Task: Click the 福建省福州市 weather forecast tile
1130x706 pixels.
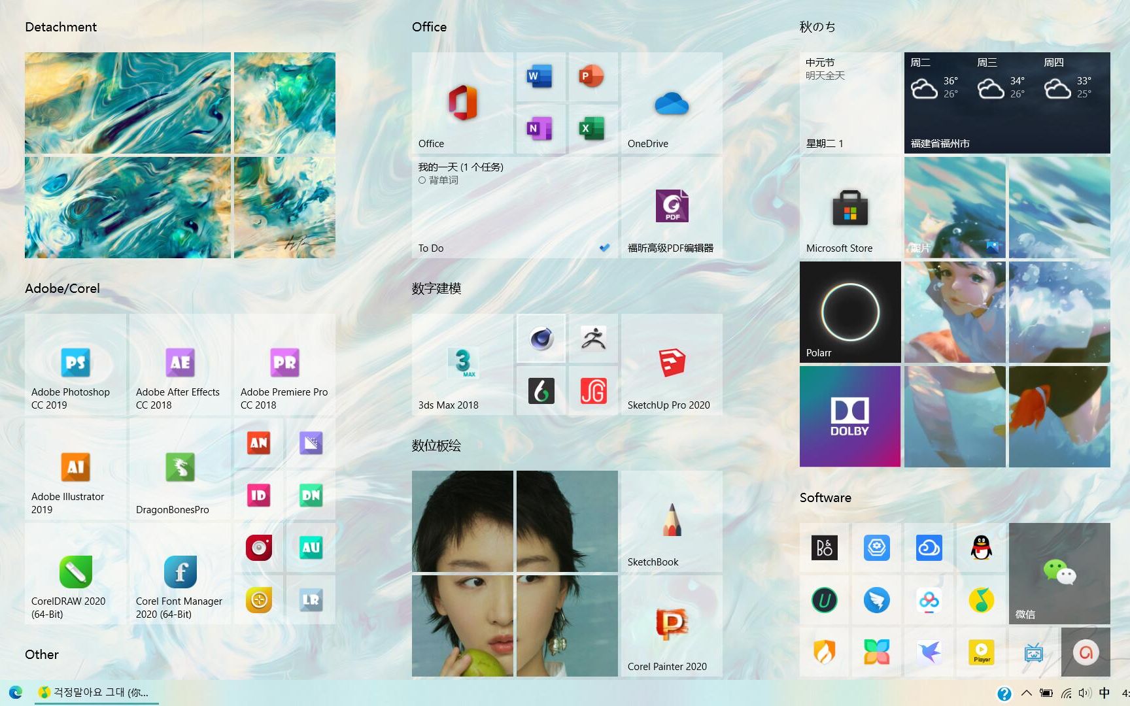Action: click(1006, 103)
